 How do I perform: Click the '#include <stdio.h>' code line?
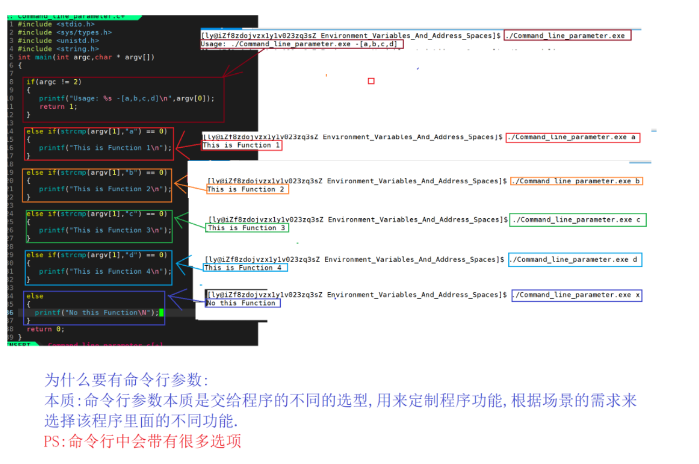tap(56, 24)
